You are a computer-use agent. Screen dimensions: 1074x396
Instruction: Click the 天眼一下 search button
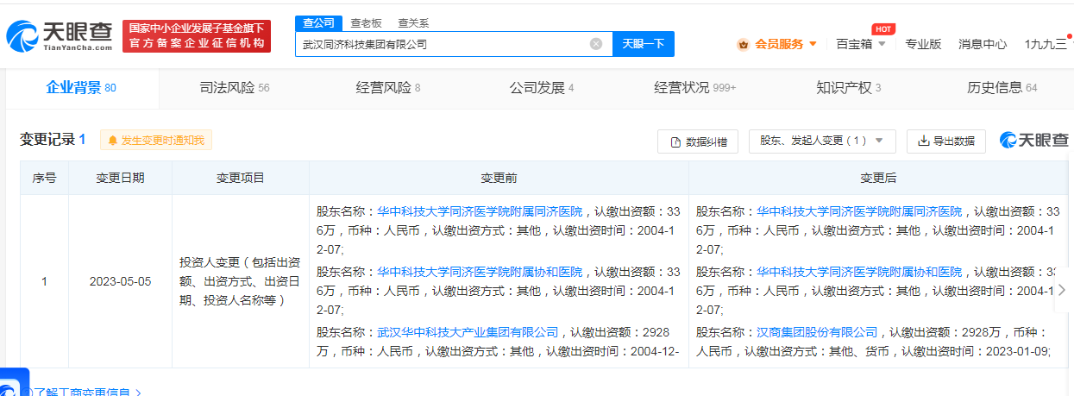coord(644,44)
